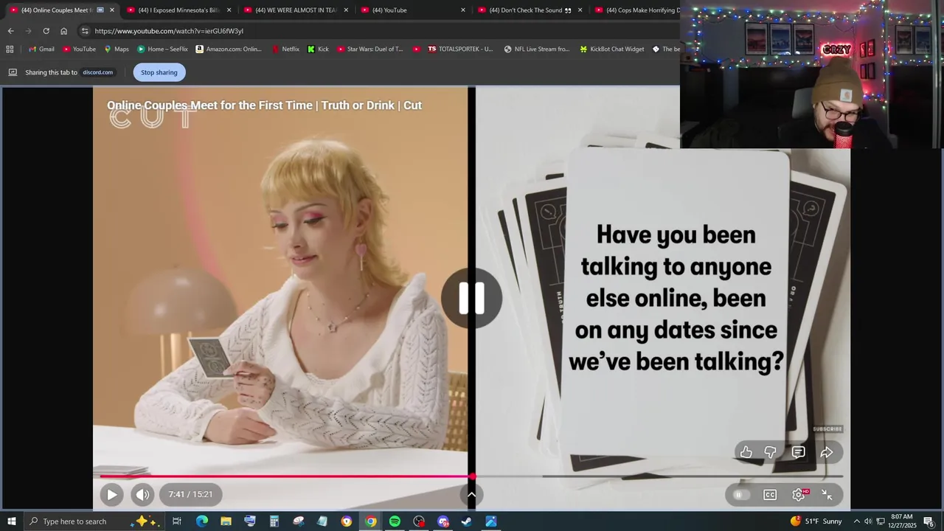The image size is (944, 531).
Task: Toggle the autoplay switch
Action: [741, 495]
